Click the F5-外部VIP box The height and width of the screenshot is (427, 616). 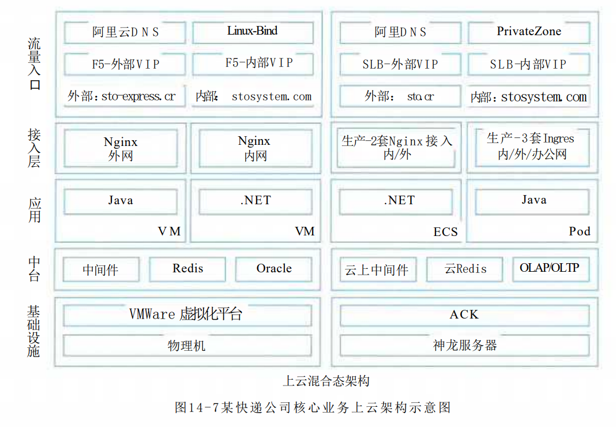[x=125, y=64]
